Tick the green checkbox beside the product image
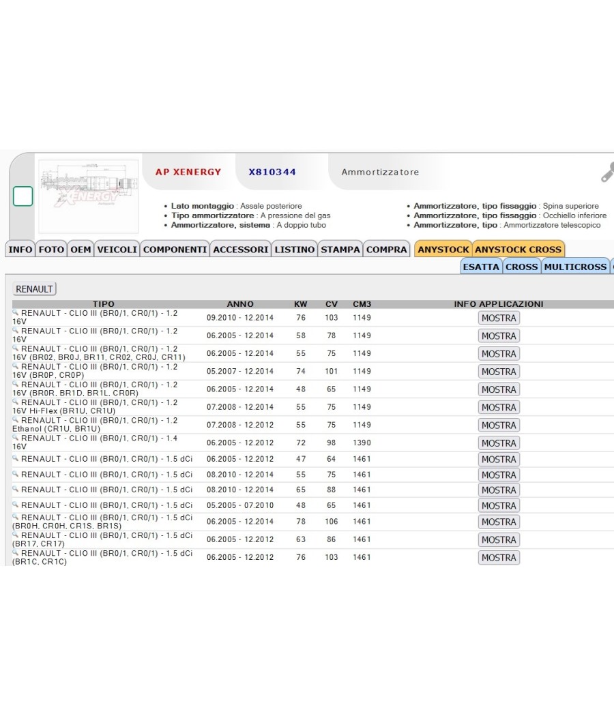Screen dimensions: 614x716 click(23, 196)
